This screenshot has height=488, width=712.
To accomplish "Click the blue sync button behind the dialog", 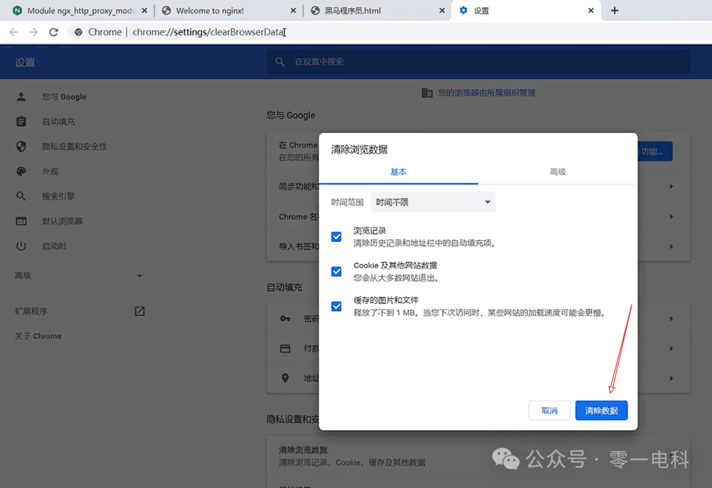I will 655,151.
